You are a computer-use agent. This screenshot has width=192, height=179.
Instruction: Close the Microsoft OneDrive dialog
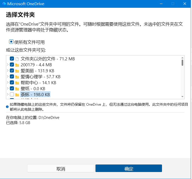185,4
